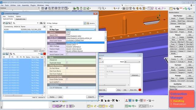Image resolution: width=196 pixels, height=110 pixels.
Task: Click the P toolbar icon in top toolbar
Action: tap(53, 8)
